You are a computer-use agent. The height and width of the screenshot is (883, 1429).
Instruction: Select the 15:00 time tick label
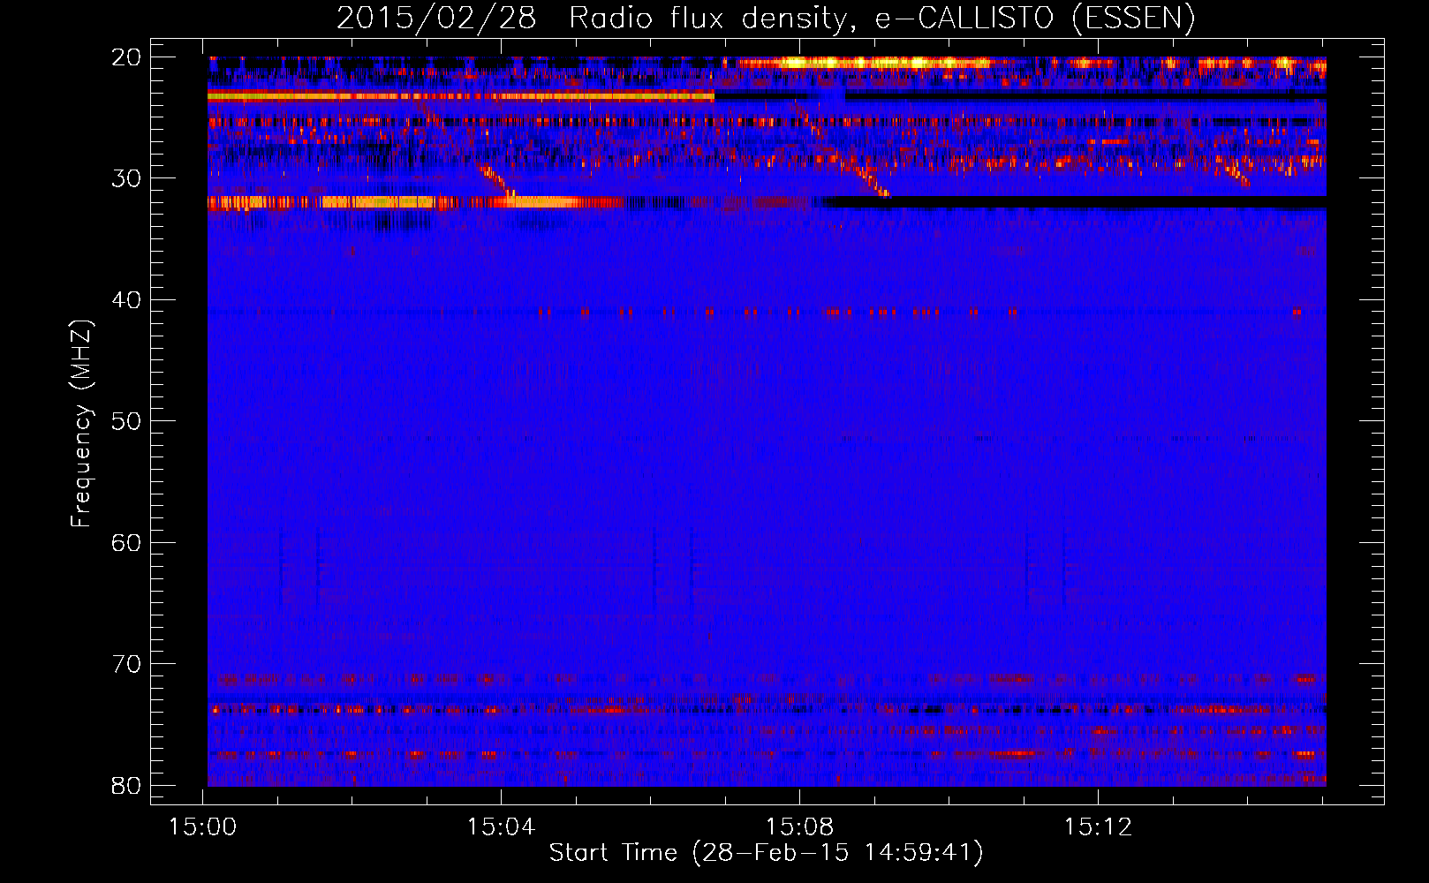(x=203, y=827)
